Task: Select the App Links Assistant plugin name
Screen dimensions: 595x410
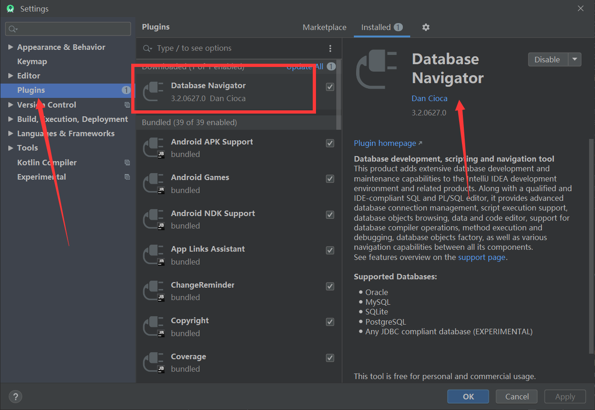Action: tap(208, 249)
